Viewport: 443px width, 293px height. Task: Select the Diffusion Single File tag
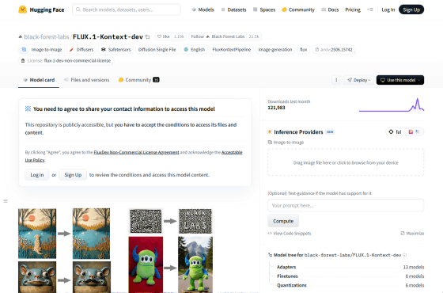[157, 49]
